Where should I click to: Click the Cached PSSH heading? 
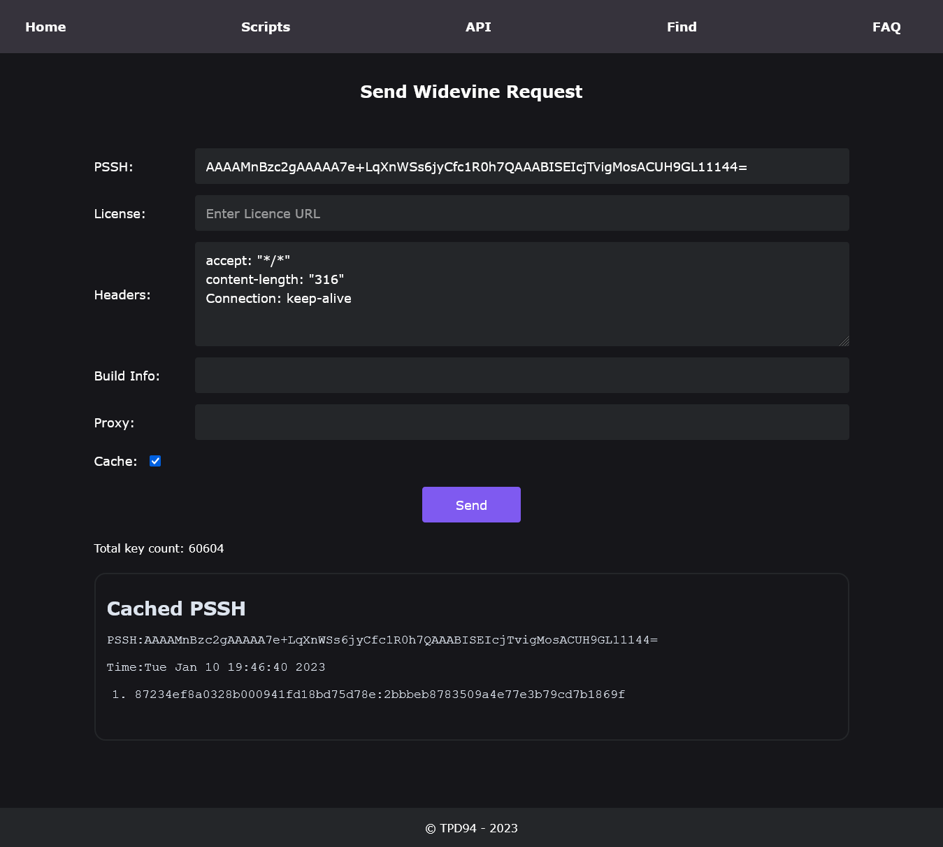[176, 608]
